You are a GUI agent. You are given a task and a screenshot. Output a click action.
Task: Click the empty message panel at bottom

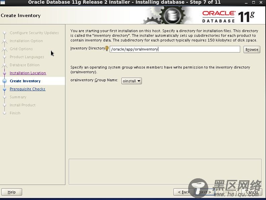click(165, 172)
